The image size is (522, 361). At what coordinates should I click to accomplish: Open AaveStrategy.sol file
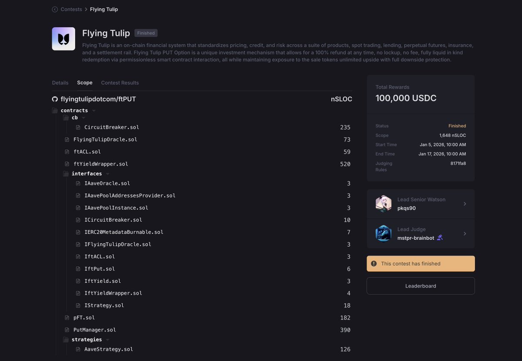(109, 349)
